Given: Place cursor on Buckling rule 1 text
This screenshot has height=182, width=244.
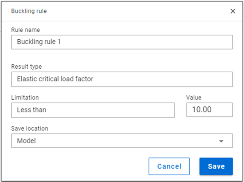Looking at the screenshot, I should pyautogui.click(x=39, y=42).
